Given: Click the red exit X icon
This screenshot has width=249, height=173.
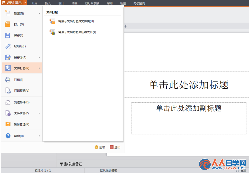Looking at the screenshot, I should [112, 147].
